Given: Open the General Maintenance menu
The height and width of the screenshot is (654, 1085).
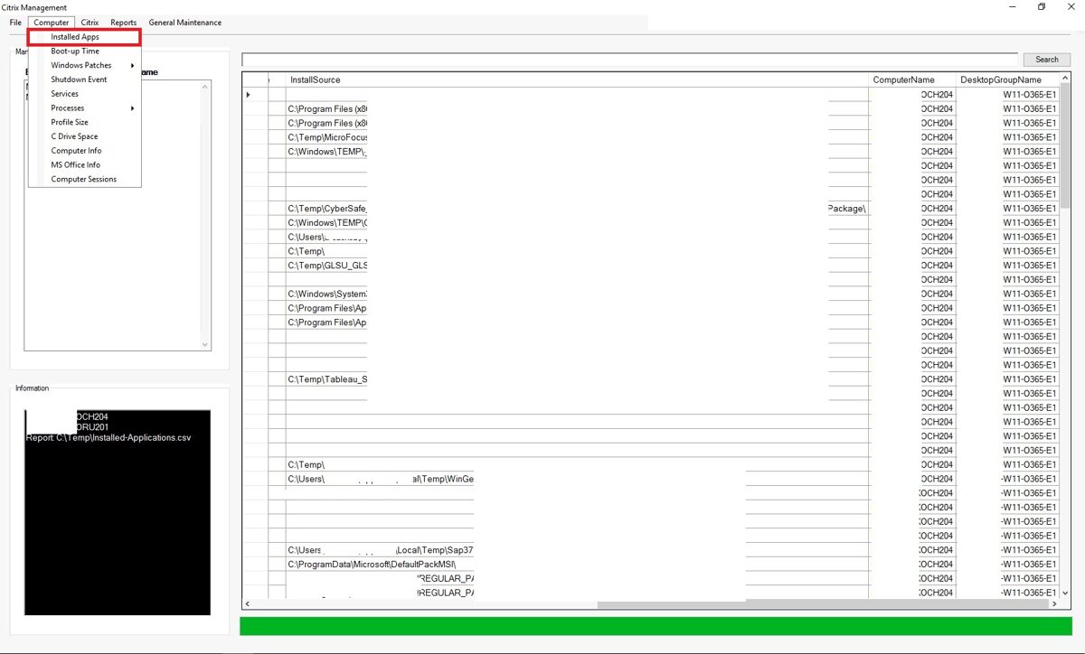Looking at the screenshot, I should click(184, 23).
